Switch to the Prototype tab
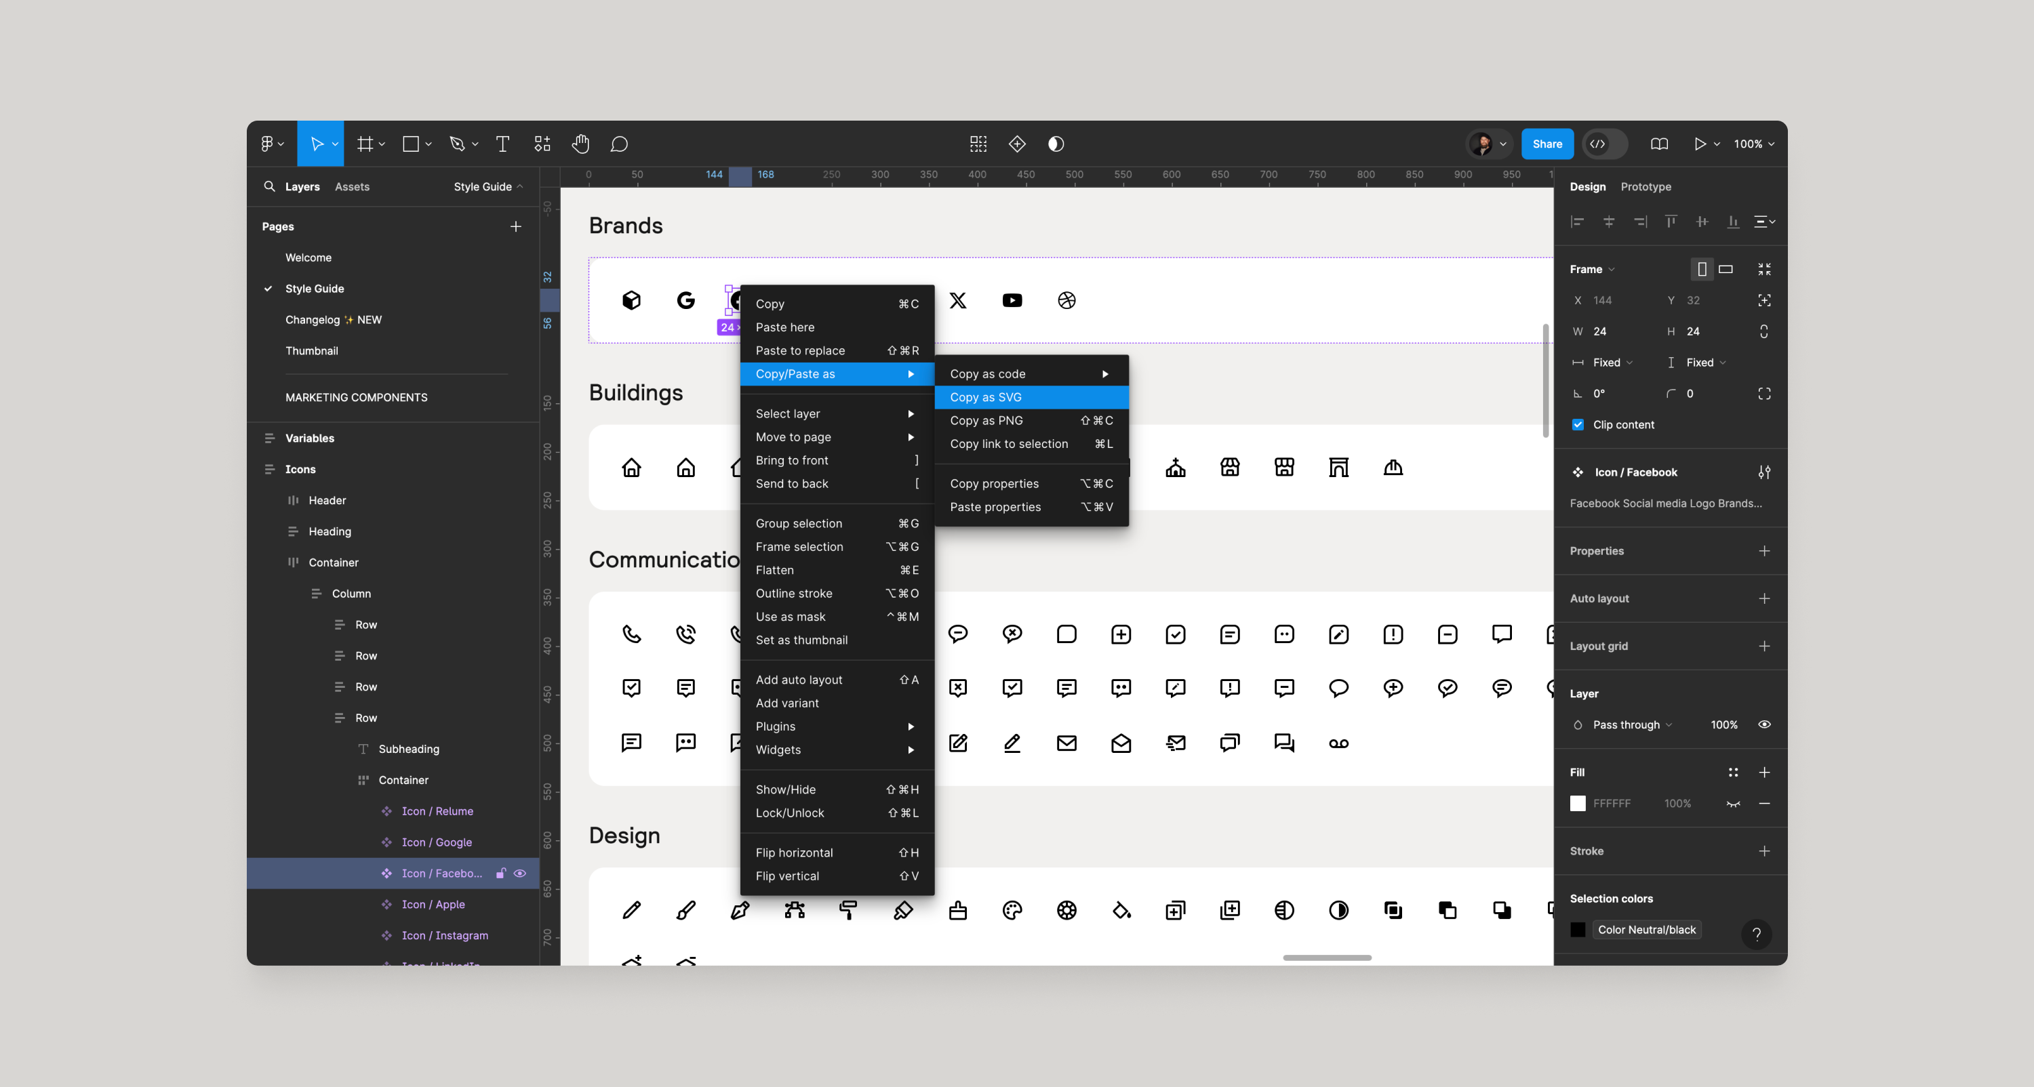2034x1087 pixels. pyautogui.click(x=1646, y=186)
